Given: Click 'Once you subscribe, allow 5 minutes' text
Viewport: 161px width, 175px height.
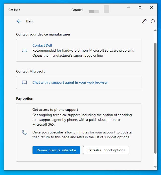Looking at the screenshot, I should [82, 135].
